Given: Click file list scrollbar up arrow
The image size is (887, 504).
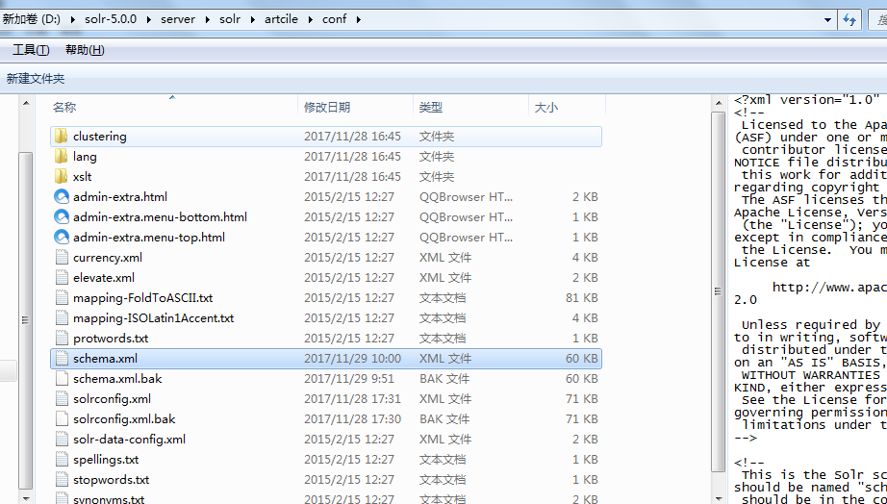Looking at the screenshot, I should click(x=719, y=103).
